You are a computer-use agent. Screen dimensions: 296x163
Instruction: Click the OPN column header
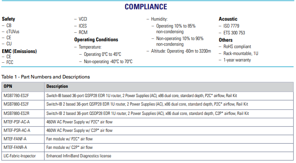tap(9, 86)
